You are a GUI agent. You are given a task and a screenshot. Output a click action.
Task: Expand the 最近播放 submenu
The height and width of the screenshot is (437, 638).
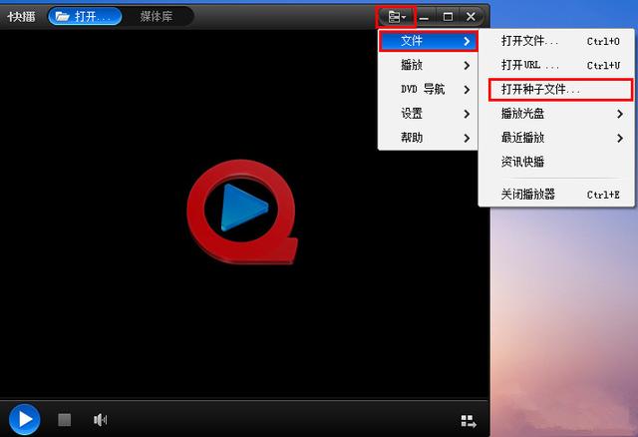556,138
